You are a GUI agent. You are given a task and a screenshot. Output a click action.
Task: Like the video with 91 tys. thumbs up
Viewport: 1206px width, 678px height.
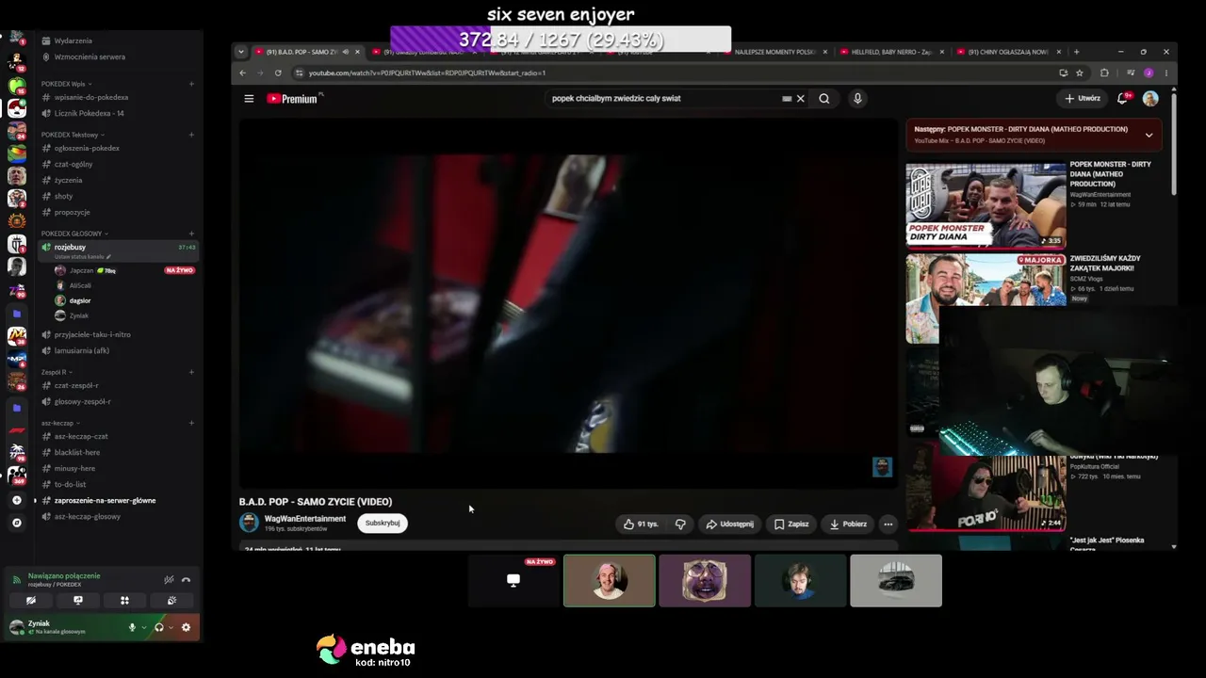click(642, 524)
